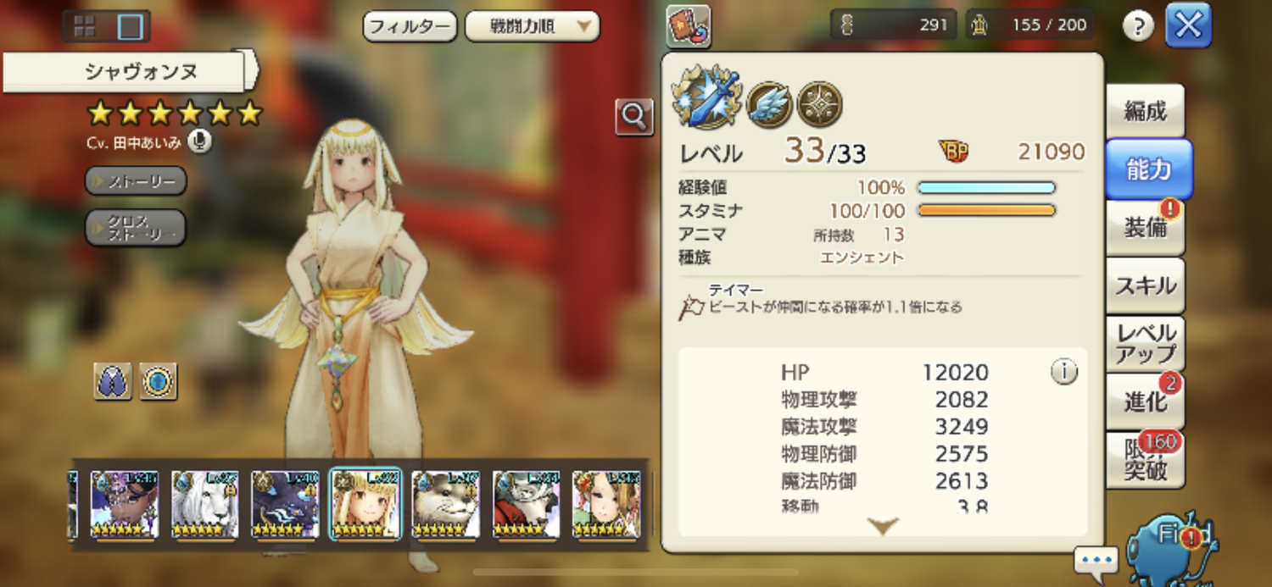Click the ストーリー story button
This screenshot has width=1272, height=587.
point(136,180)
